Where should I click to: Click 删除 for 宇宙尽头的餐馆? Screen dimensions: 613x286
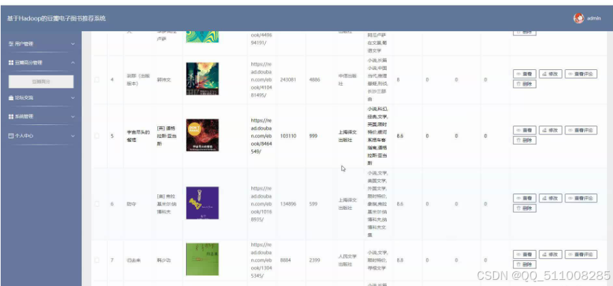coord(524,140)
